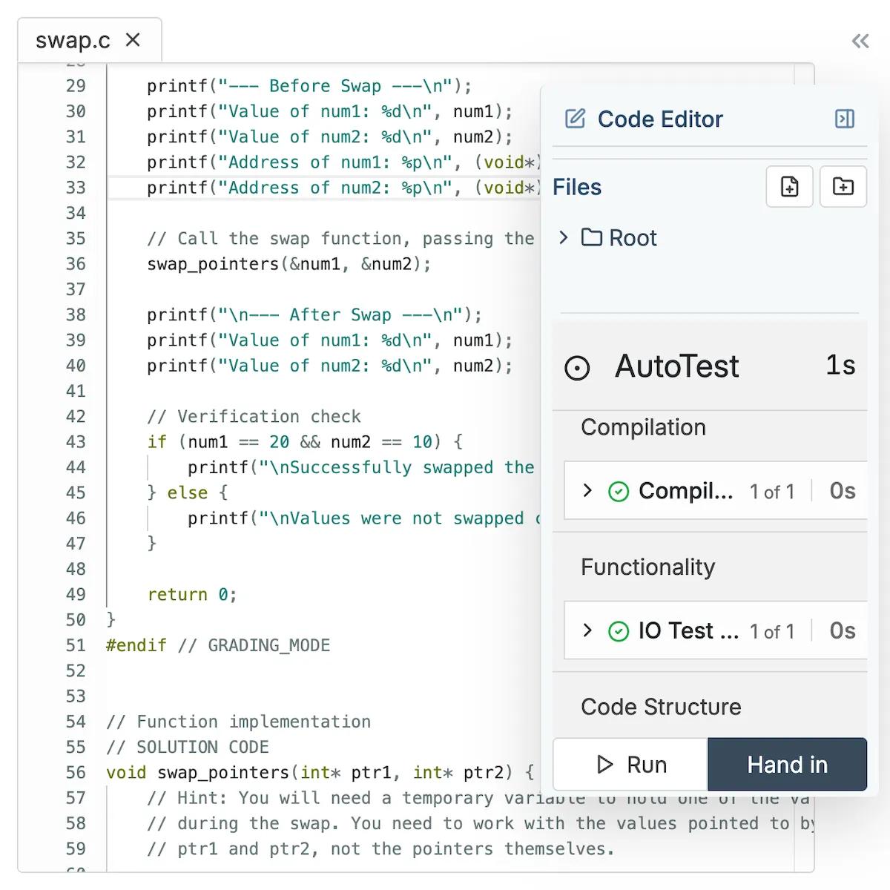Create a new file in Files panel
The height and width of the screenshot is (890, 890).
[x=789, y=187]
